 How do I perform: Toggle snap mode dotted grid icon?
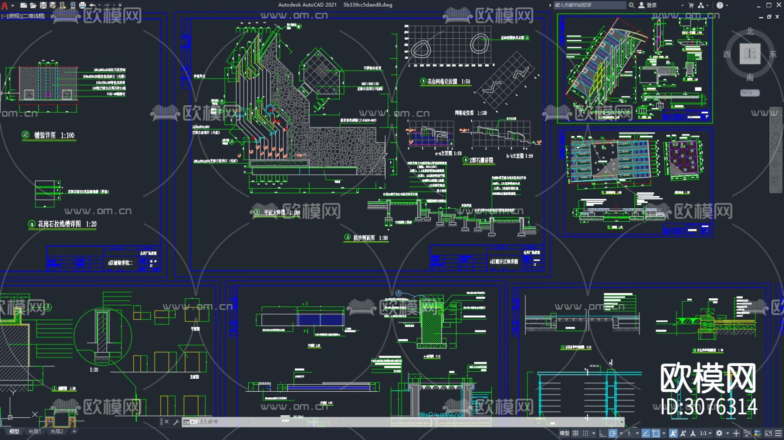585,433
